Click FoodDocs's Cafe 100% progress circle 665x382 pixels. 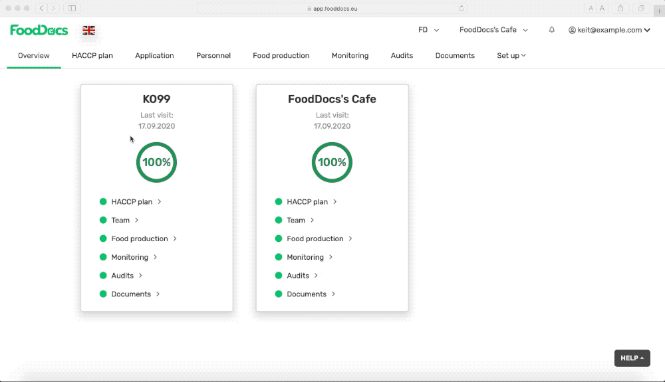(332, 162)
